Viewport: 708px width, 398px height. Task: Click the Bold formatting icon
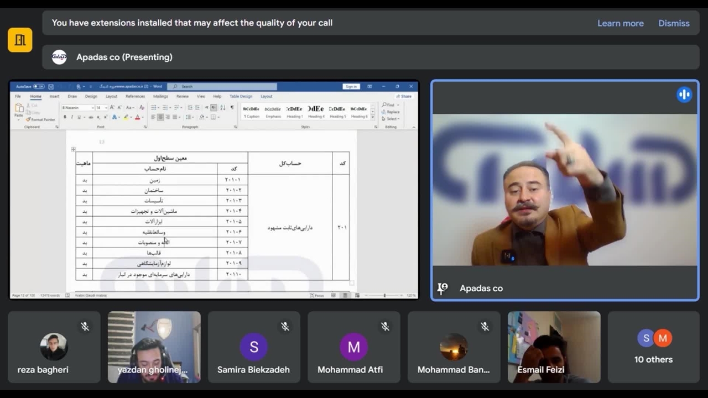click(x=65, y=117)
